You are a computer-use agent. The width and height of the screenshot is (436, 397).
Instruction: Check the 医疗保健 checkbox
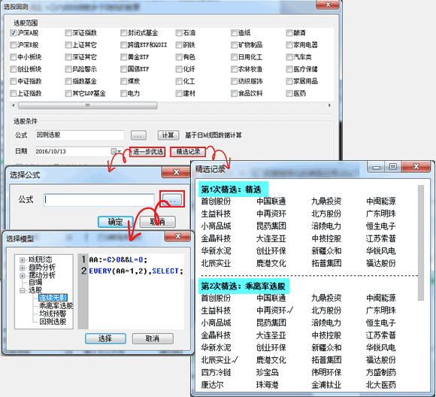click(289, 69)
